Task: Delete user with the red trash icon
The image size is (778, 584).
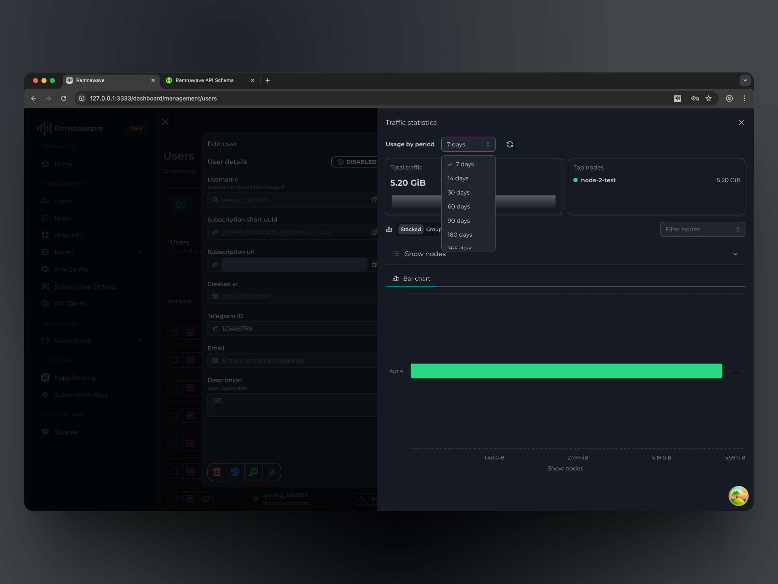Action: pos(217,472)
